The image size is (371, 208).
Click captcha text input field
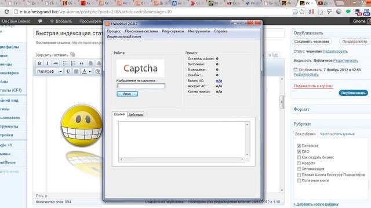141,86
